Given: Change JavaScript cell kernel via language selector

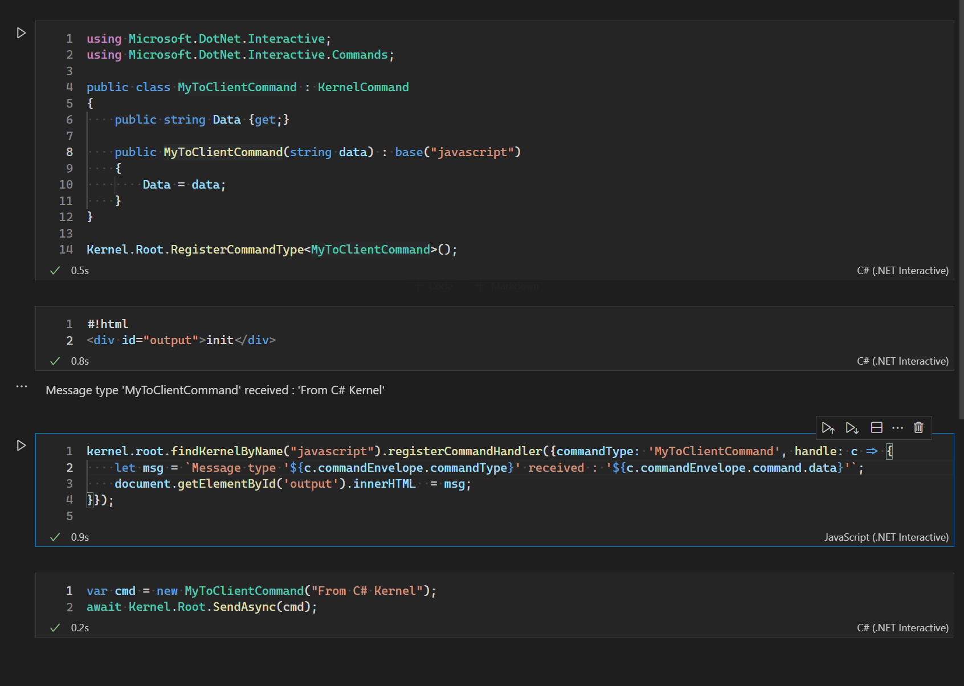Looking at the screenshot, I should (x=886, y=537).
